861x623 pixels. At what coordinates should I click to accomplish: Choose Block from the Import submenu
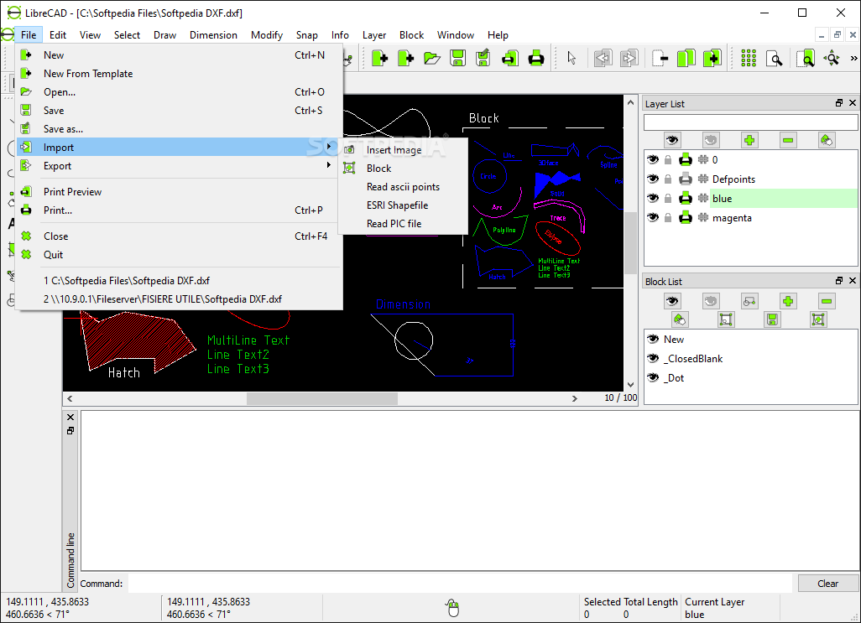[x=403, y=169]
